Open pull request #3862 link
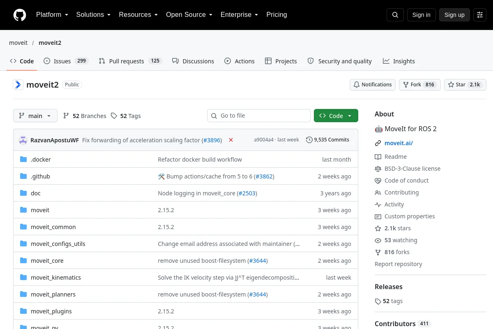The width and height of the screenshot is (493, 329). (x=264, y=176)
